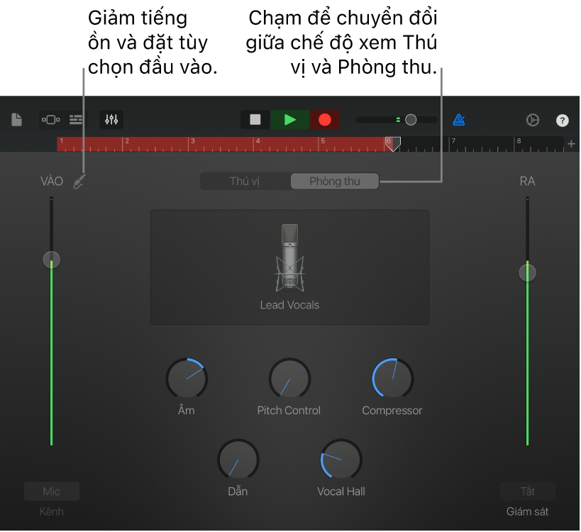Open song settings gear icon
Screen dimensions: 581x532
pos(533,120)
